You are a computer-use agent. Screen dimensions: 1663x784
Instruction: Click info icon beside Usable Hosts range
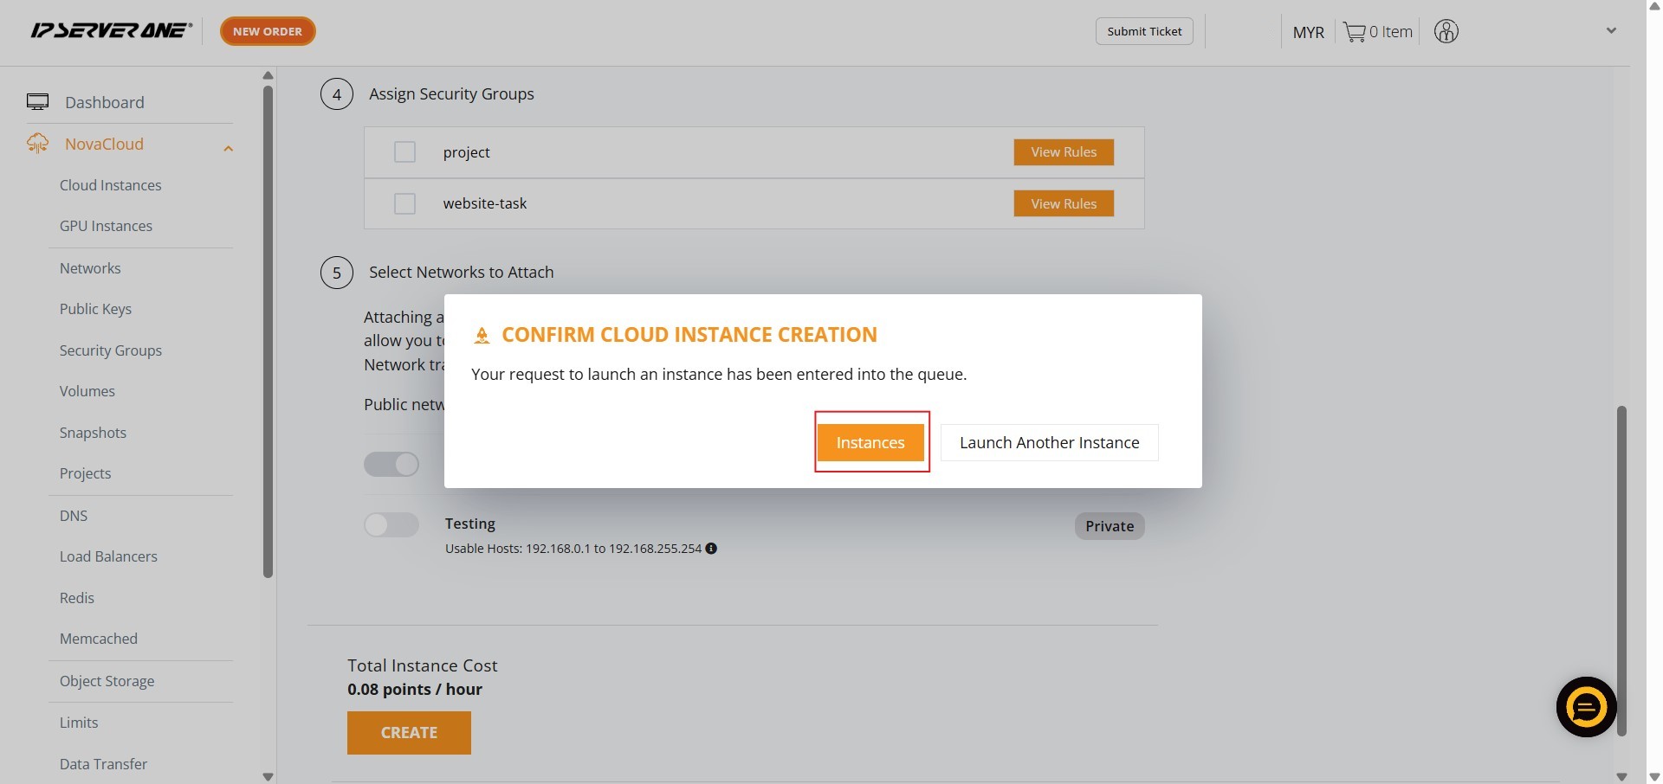coord(711,549)
